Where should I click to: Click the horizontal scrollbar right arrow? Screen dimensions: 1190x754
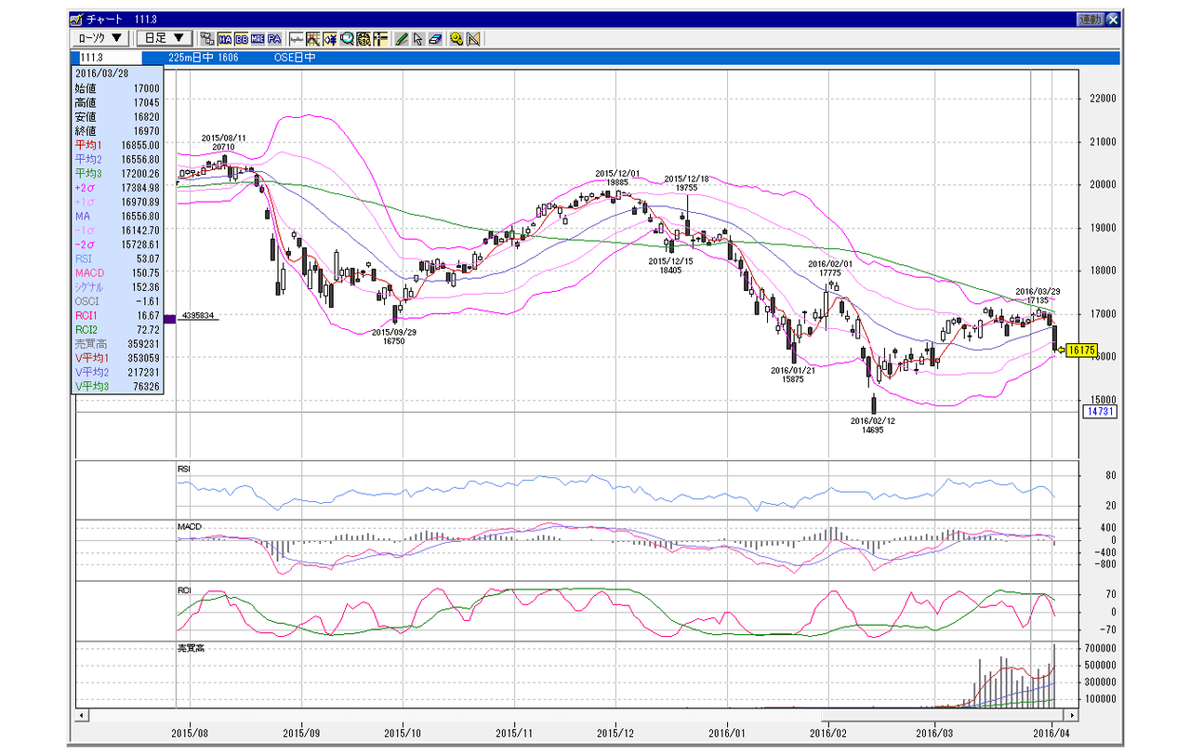pyautogui.click(x=1071, y=715)
